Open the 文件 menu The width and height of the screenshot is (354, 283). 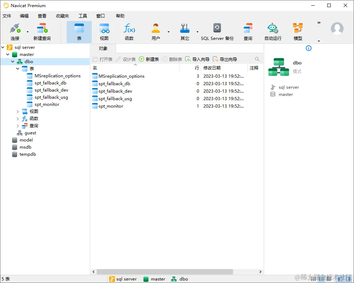pos(6,16)
